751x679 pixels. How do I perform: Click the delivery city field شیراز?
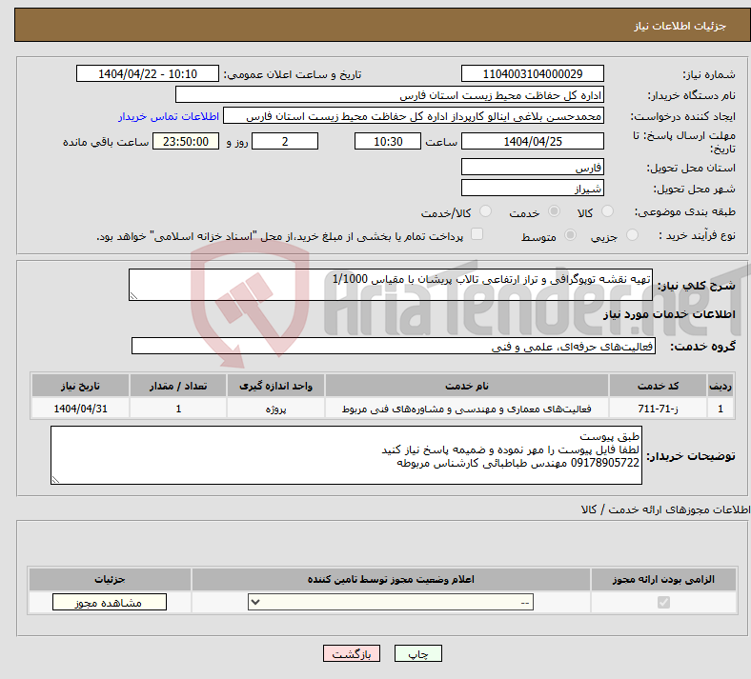pos(532,188)
